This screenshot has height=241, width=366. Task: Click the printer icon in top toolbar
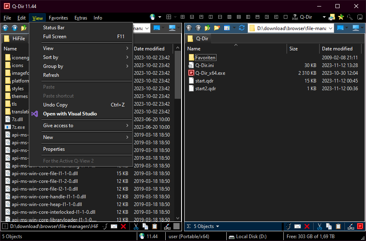332,17
